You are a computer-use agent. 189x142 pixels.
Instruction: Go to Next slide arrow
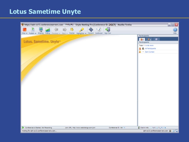65,30
